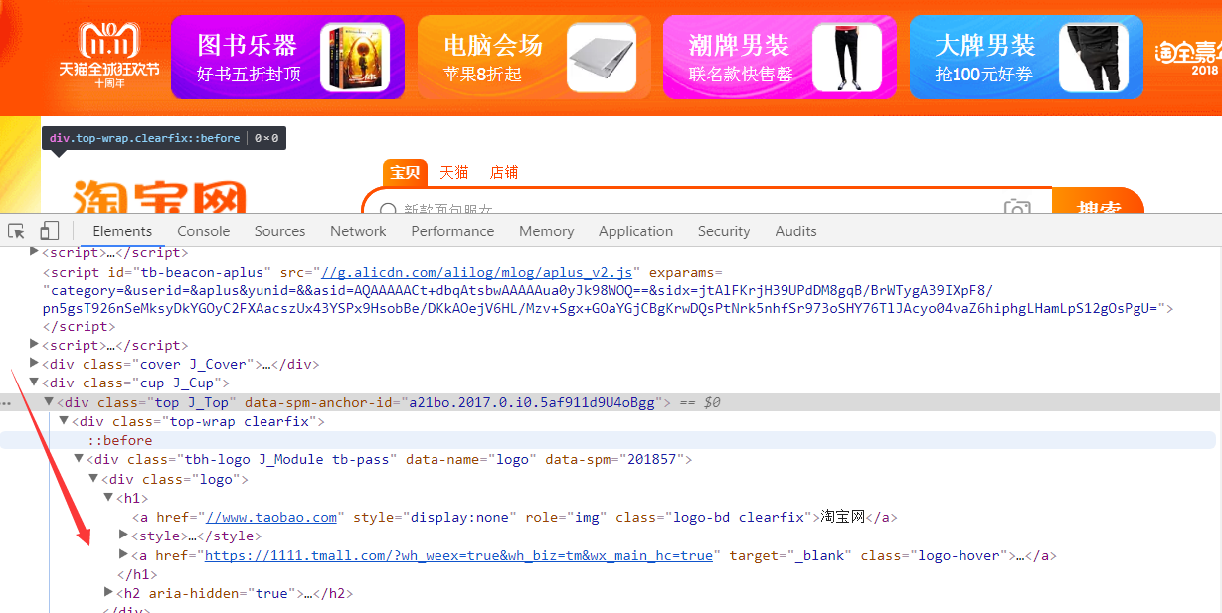Click the 淘宝网 text in anchor
1222x613 pixels.
[x=843, y=518]
